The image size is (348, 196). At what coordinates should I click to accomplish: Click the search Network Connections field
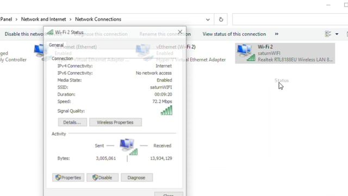click(290, 20)
